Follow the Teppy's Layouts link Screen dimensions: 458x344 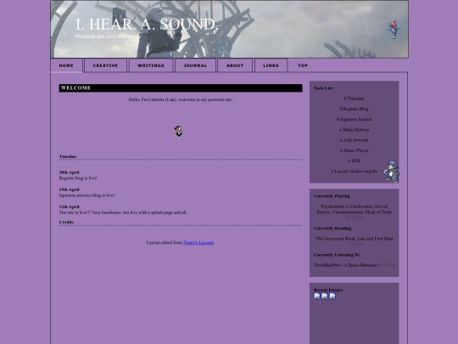[x=198, y=242]
